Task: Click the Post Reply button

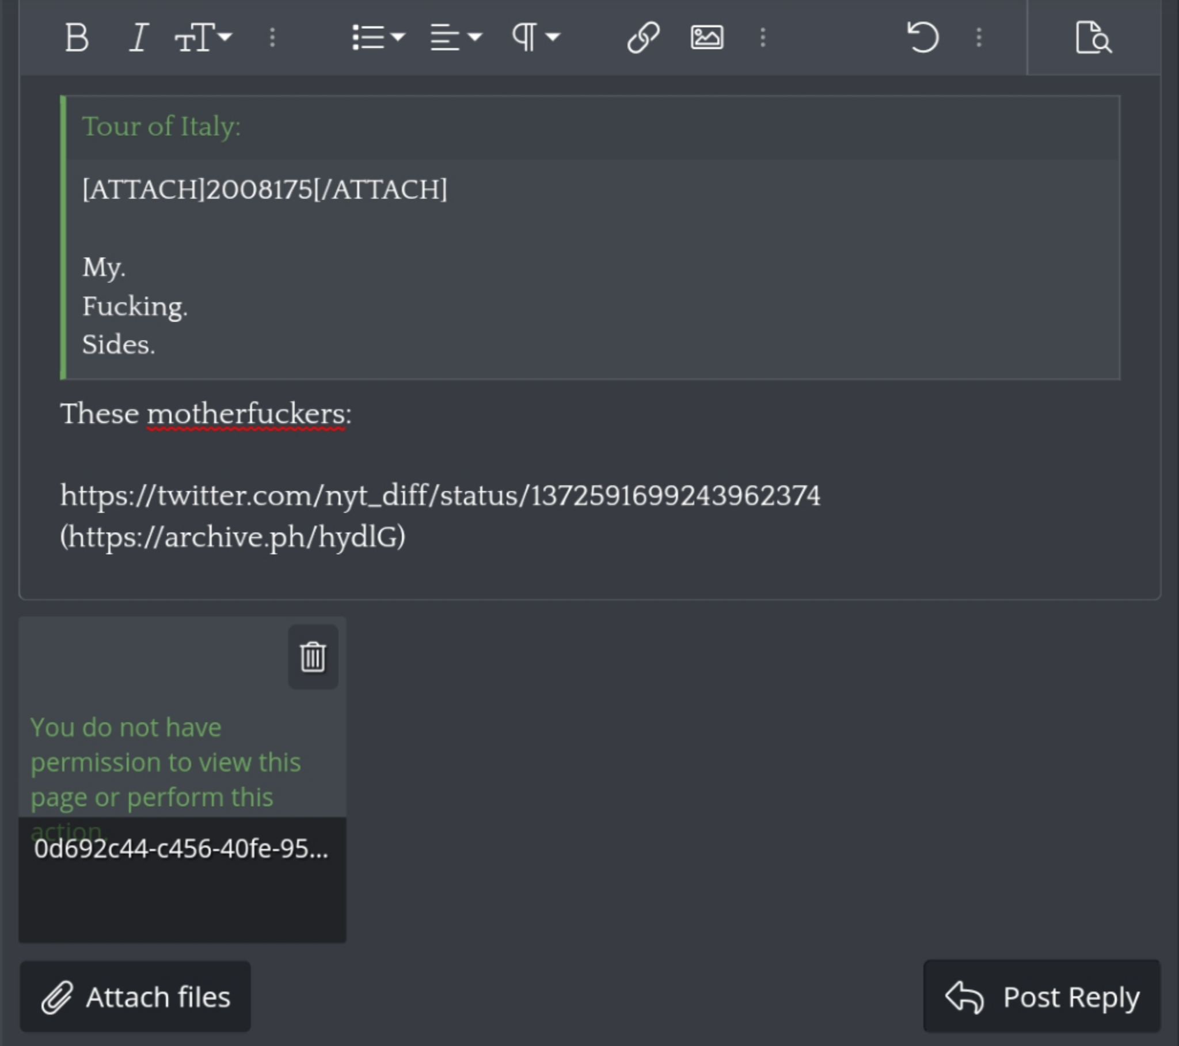Action: click(x=1042, y=997)
